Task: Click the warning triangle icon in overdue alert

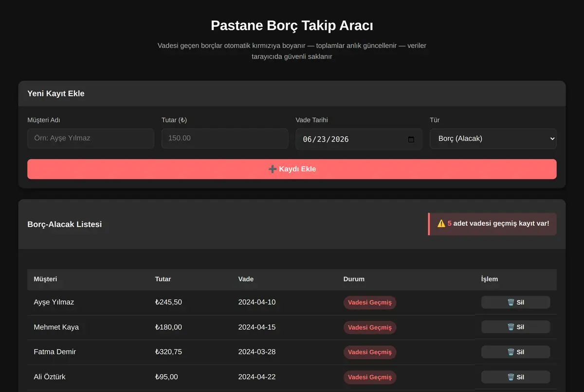Action: 441,223
